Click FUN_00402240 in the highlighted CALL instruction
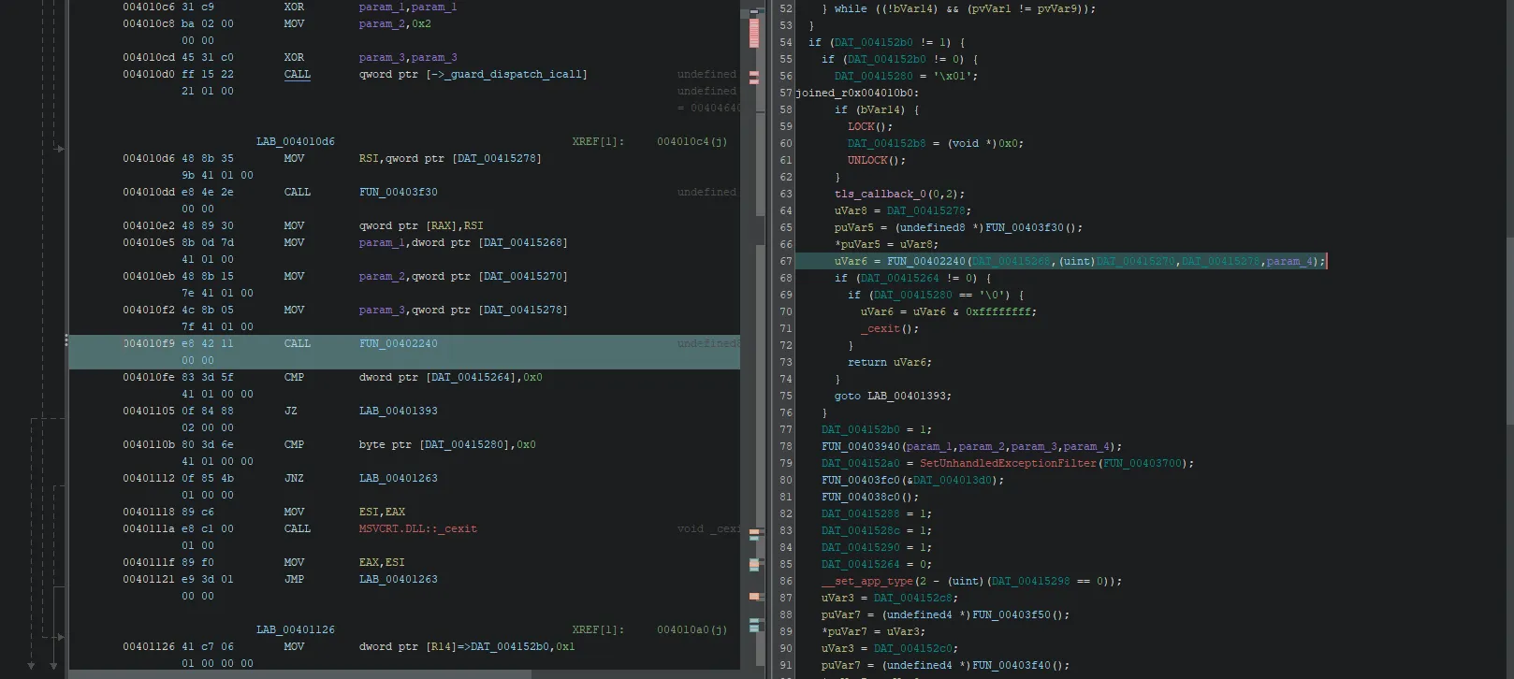1514x679 pixels. click(x=398, y=344)
